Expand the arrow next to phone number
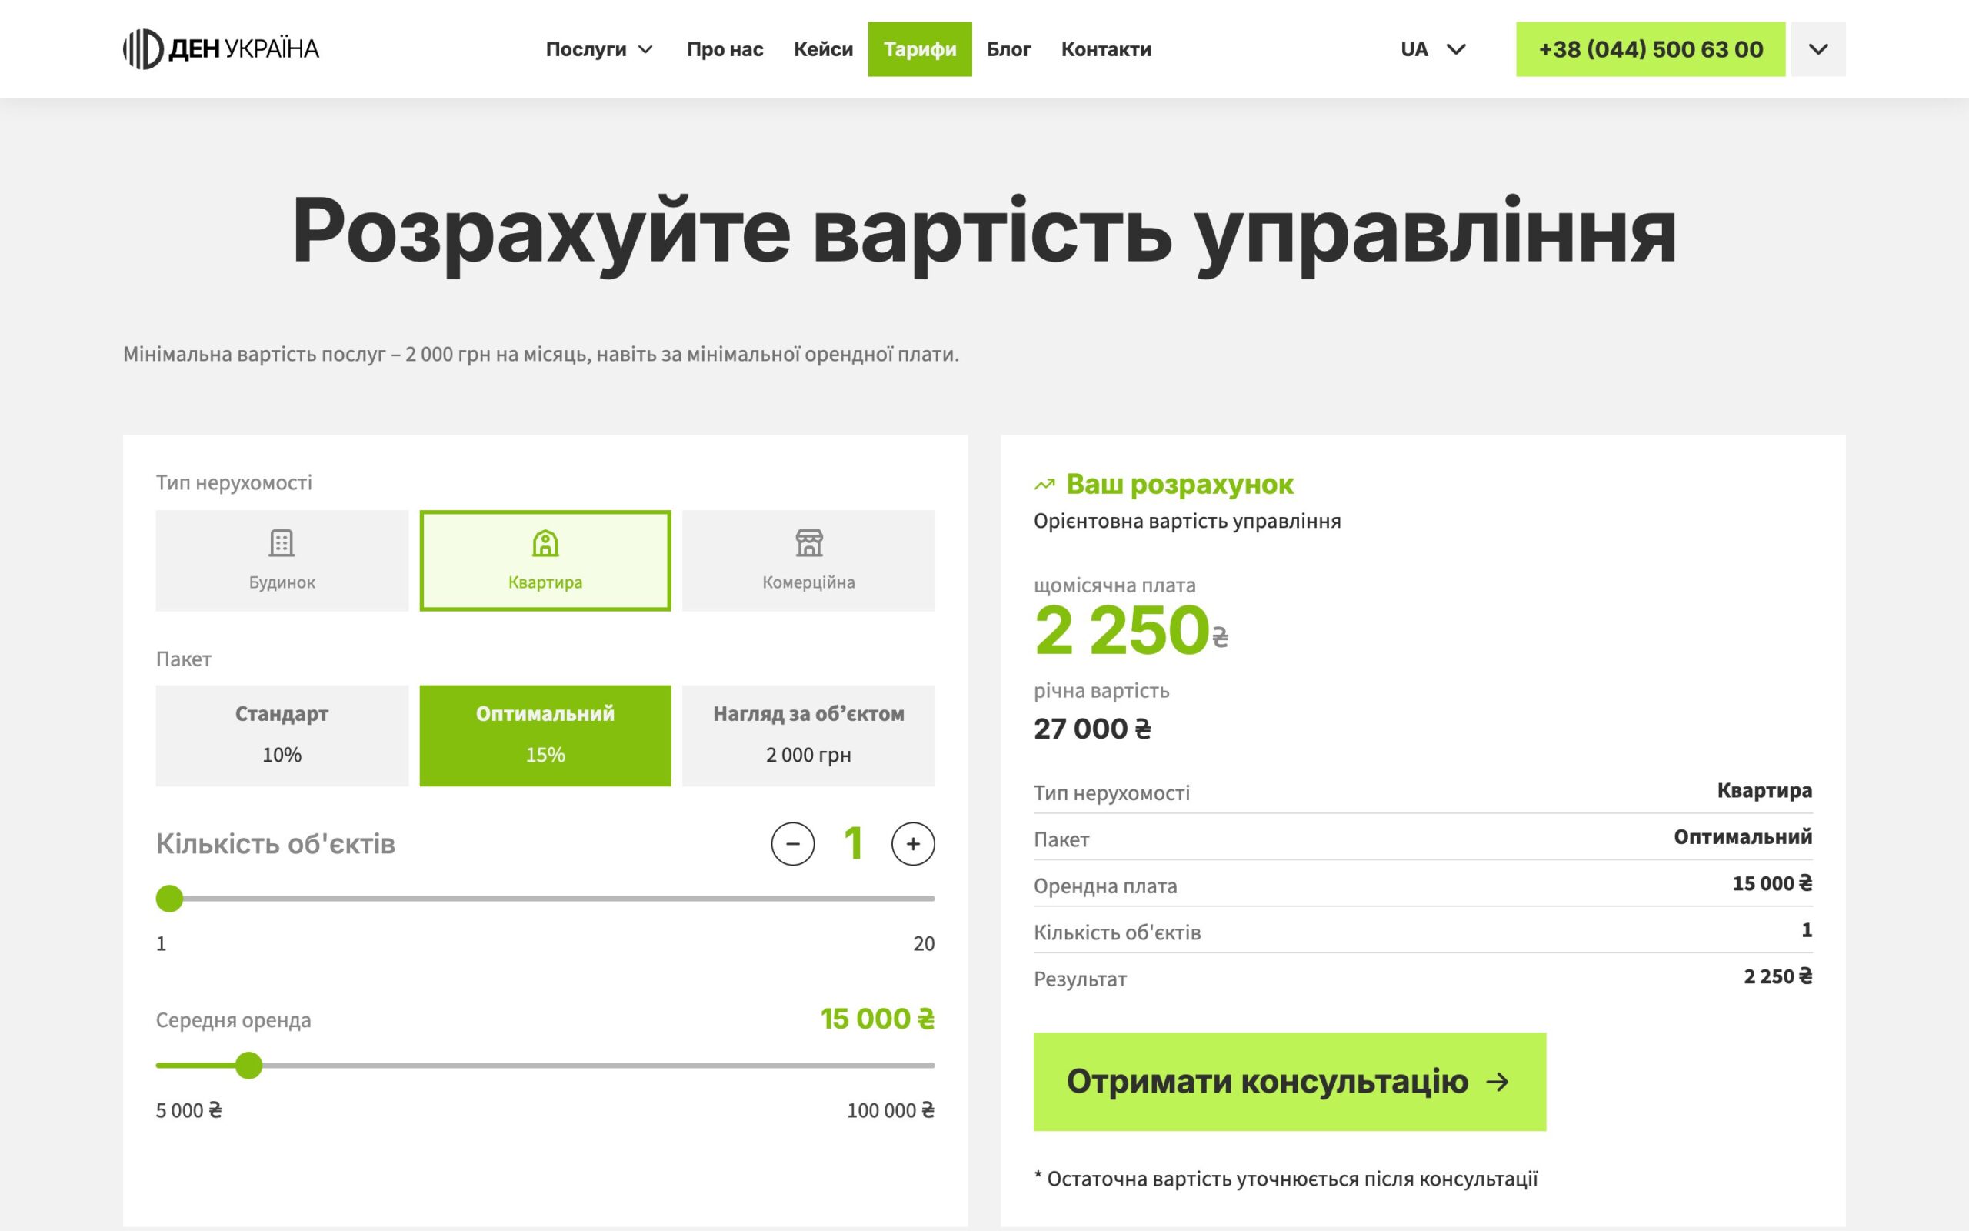The image size is (1969, 1231). (1817, 50)
